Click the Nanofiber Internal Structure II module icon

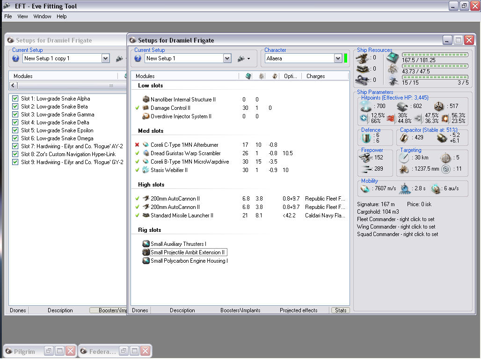pyautogui.click(x=146, y=100)
